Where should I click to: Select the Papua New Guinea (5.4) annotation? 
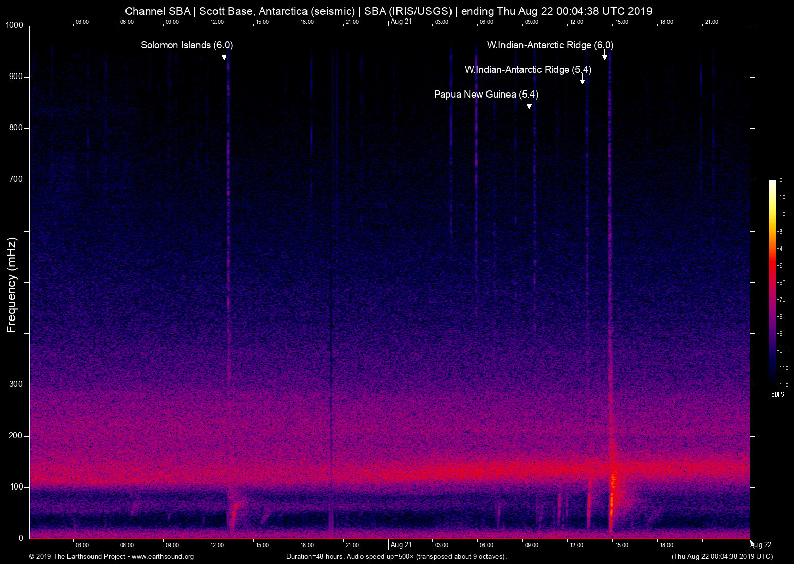(x=486, y=95)
